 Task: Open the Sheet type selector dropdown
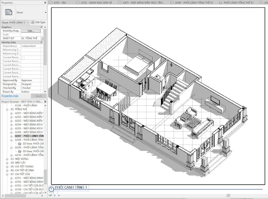point(45,13)
